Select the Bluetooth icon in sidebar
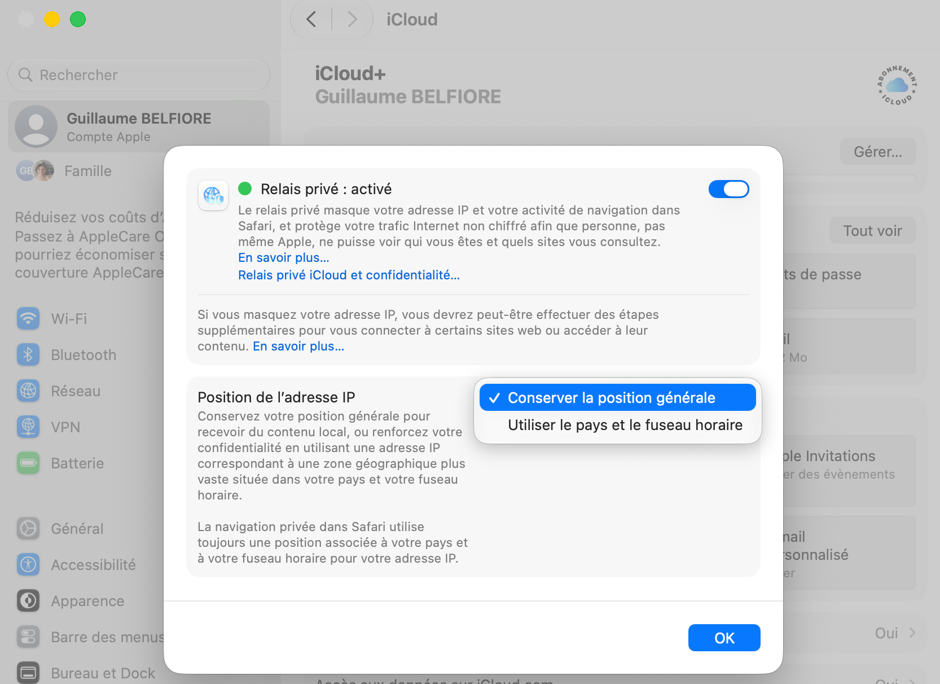 tap(28, 354)
